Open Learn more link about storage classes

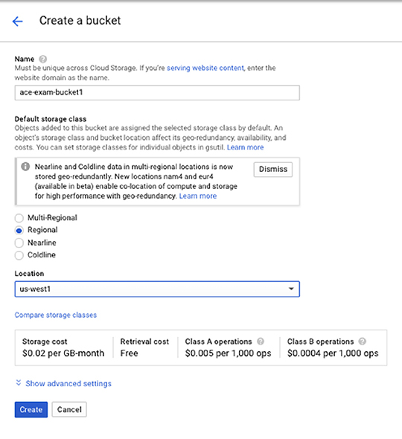(x=245, y=147)
